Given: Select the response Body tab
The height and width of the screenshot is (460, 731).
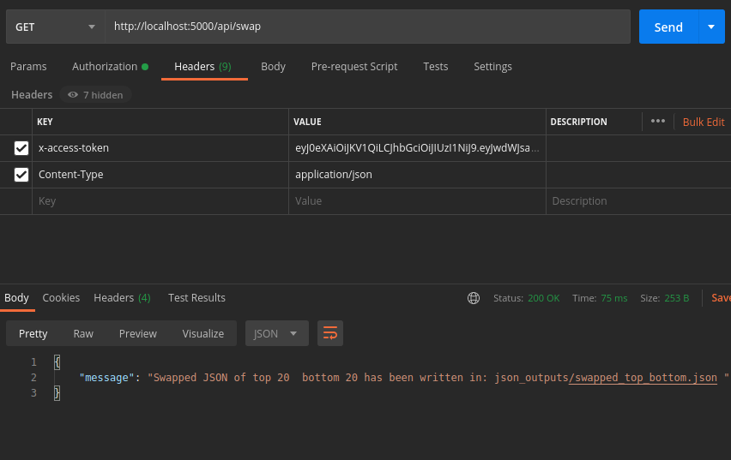Looking at the screenshot, I should 17,298.
